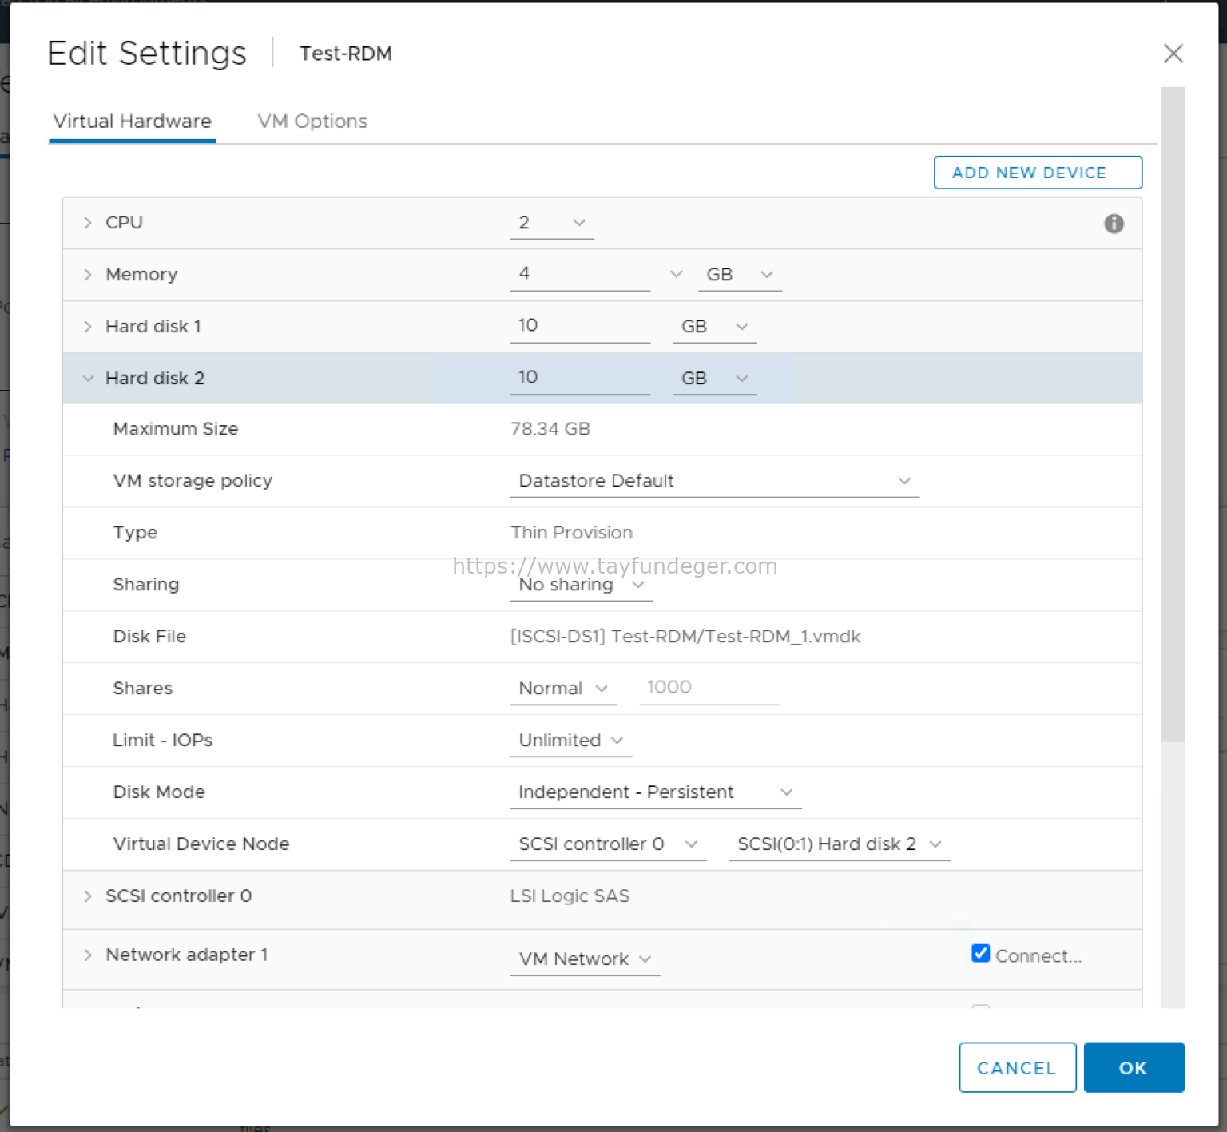Open the Memory unit GB dropdown

pyautogui.click(x=739, y=275)
